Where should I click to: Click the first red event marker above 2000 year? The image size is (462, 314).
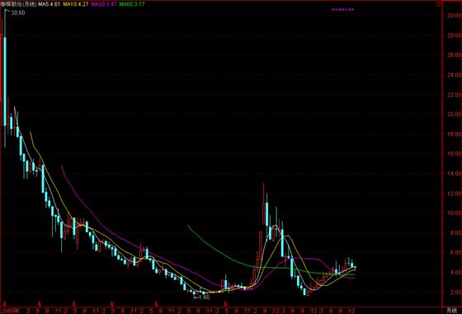tap(5, 303)
